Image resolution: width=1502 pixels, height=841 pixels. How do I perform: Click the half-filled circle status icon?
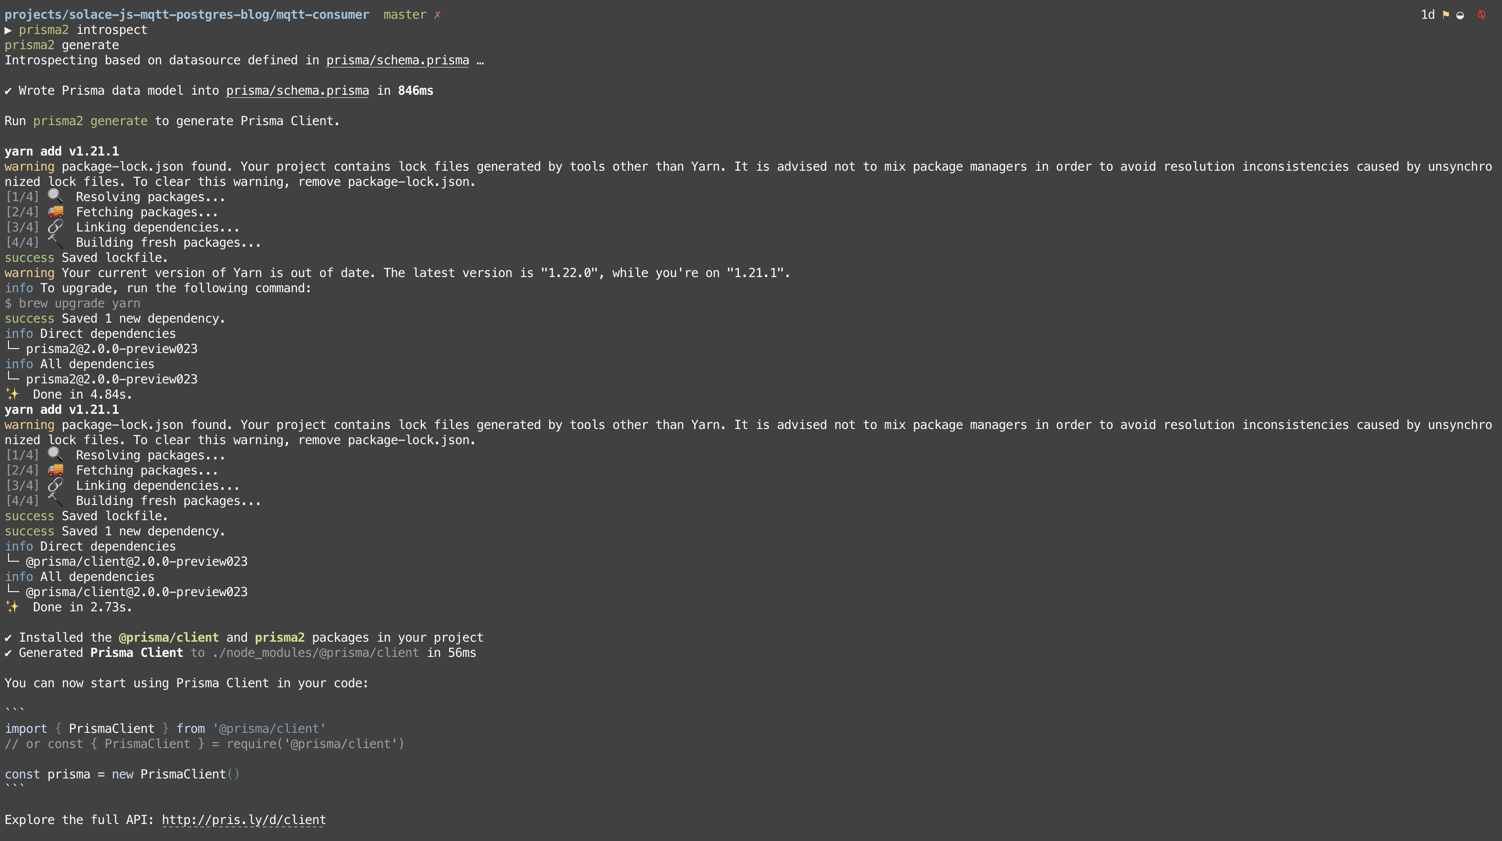(x=1460, y=15)
